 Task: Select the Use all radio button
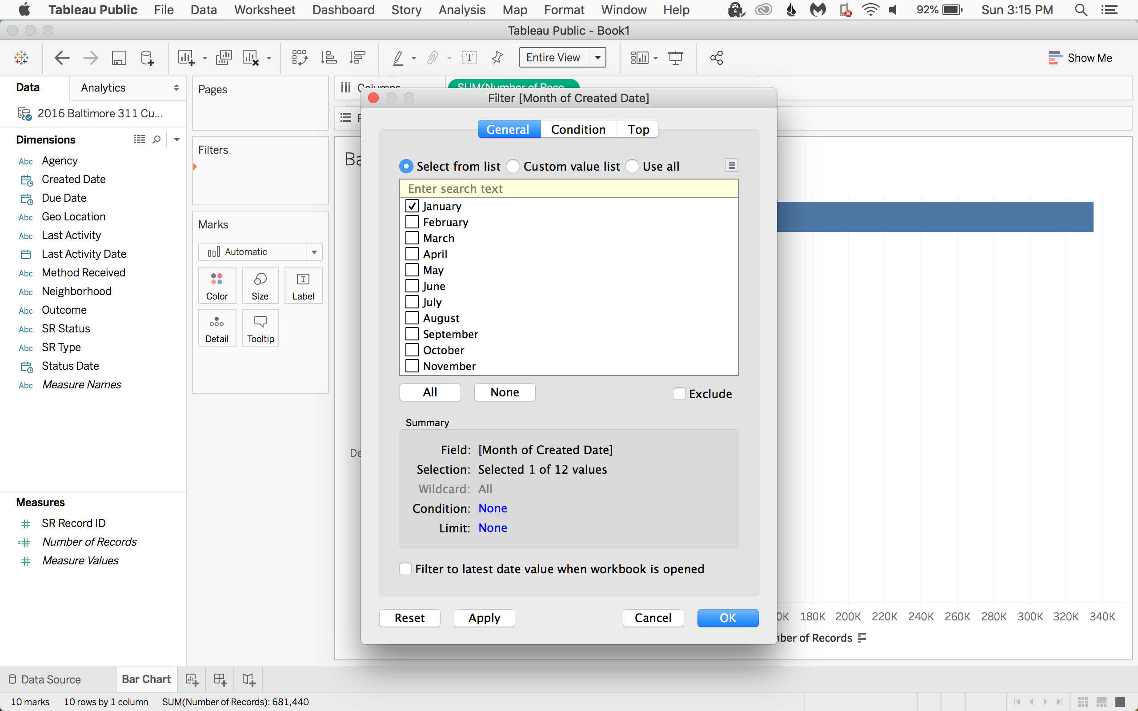632,167
